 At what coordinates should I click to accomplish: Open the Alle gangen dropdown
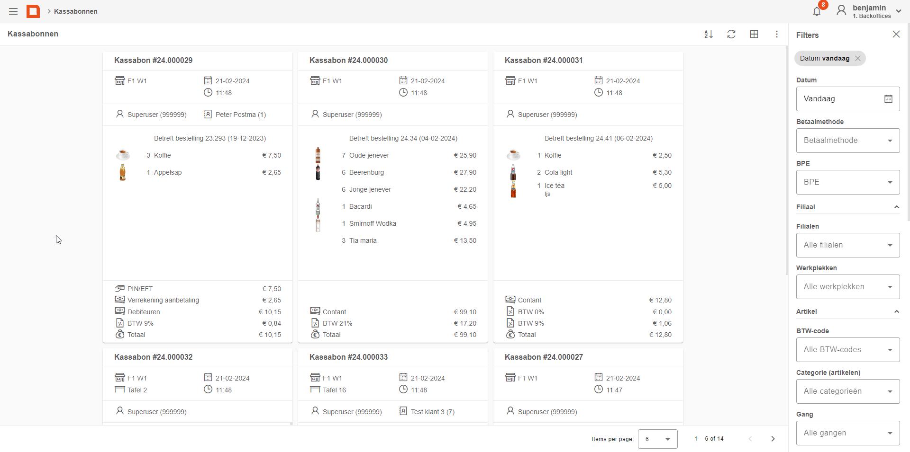coord(848,433)
